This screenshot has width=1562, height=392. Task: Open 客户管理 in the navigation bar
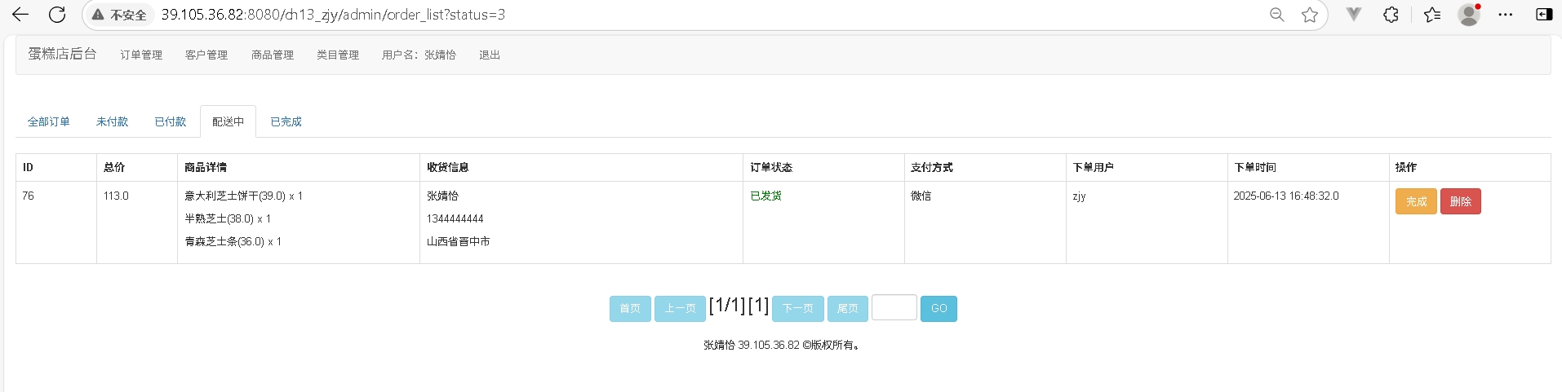coord(206,55)
